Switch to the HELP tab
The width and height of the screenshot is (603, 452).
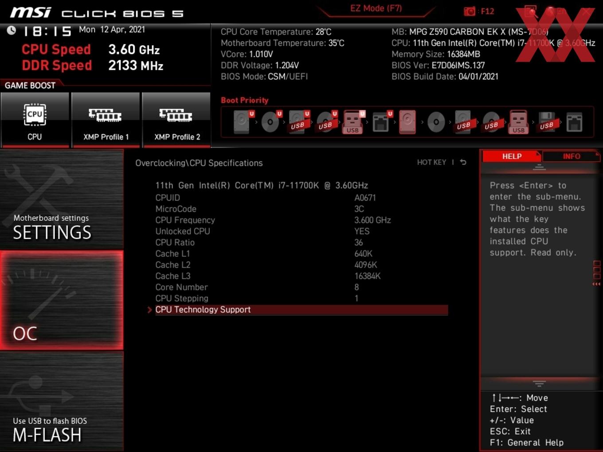pos(512,156)
